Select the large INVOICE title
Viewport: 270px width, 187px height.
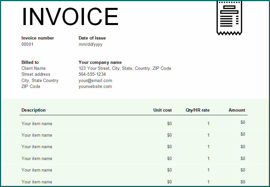pos(70,17)
